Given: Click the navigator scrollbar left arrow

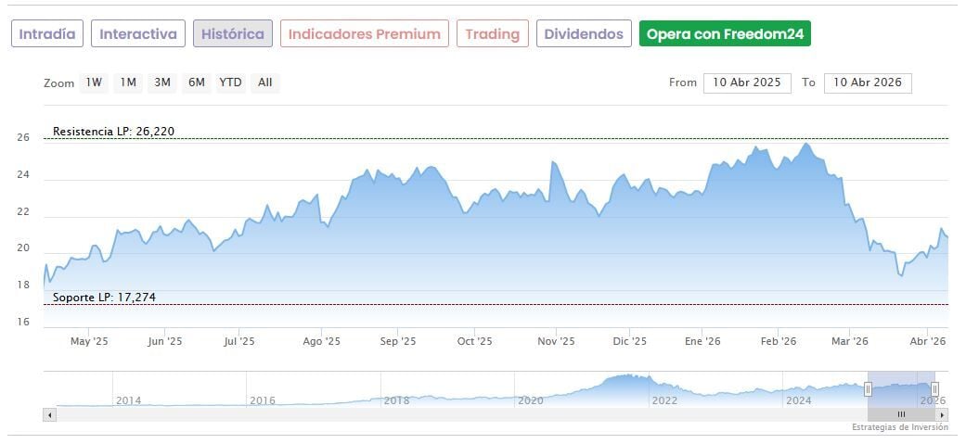Looking at the screenshot, I should coord(49,414).
